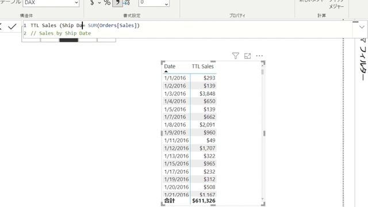
Task: Select the 1/15/2016 date cell
Action: (x=177, y=163)
